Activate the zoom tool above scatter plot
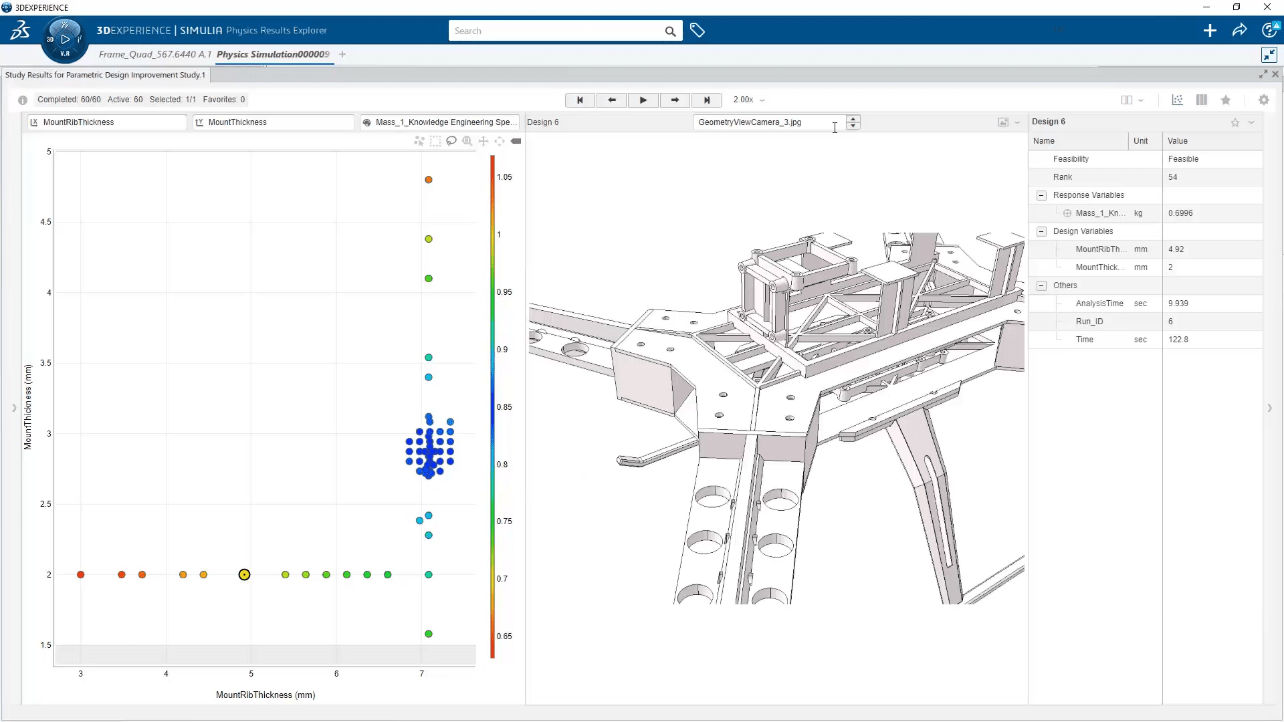Viewport: 1284px width, 722px height. pos(467,141)
